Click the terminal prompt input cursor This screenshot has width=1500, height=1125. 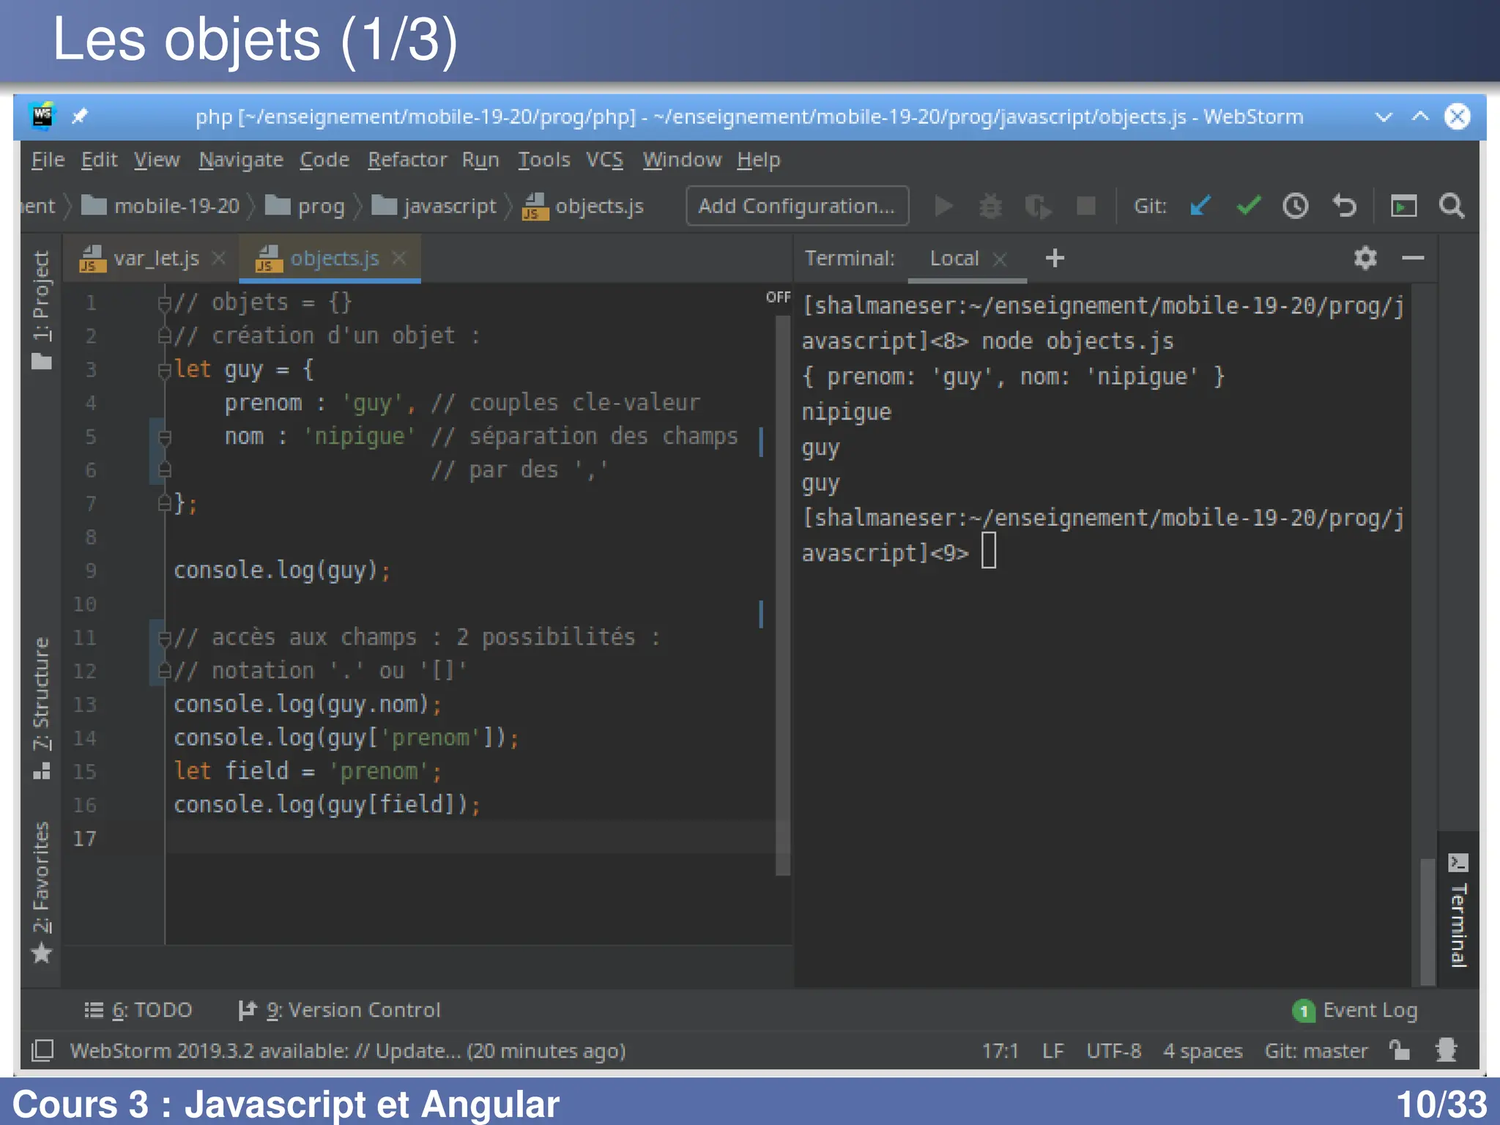point(989,551)
